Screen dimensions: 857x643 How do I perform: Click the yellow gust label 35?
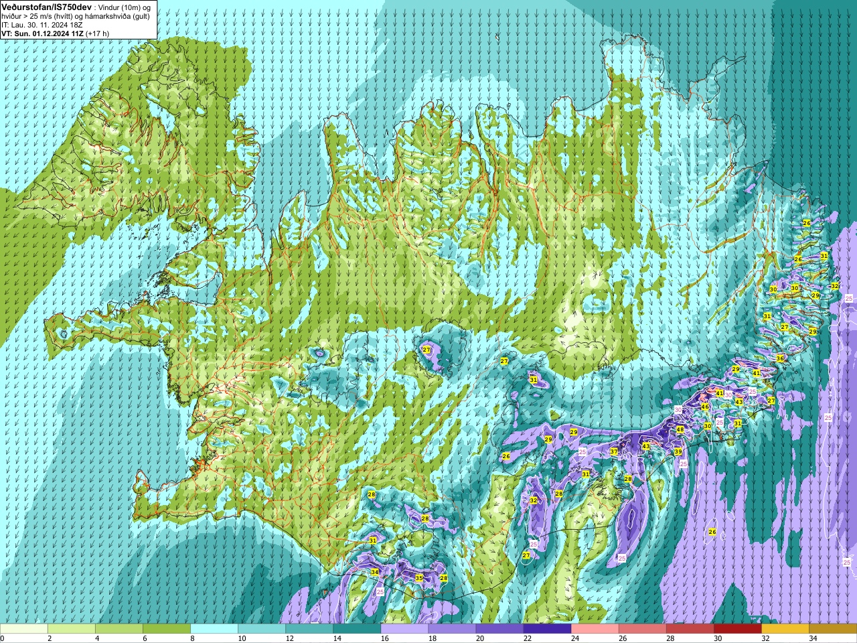pos(419,577)
